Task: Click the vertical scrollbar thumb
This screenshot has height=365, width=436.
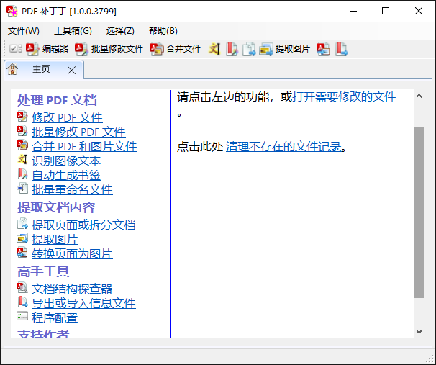Action: 419,212
